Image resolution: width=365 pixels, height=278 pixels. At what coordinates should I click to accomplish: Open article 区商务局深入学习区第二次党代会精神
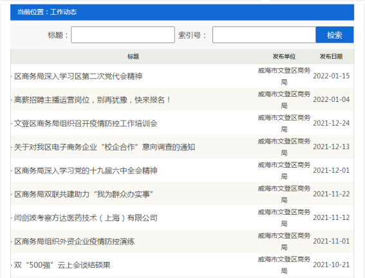[x=78, y=76]
